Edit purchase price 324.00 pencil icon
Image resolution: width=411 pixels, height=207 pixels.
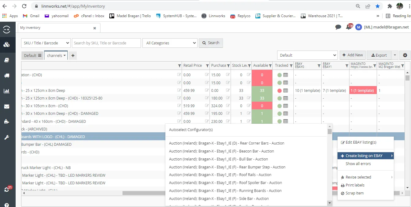pyautogui.click(x=228, y=106)
